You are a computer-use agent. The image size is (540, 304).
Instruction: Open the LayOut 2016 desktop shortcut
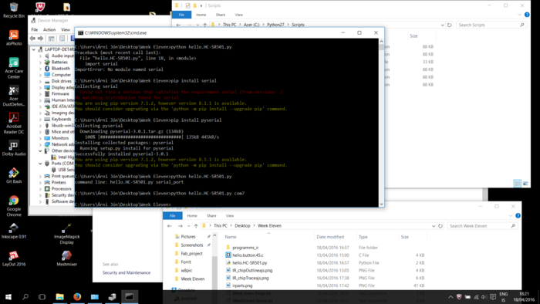[x=14, y=258]
